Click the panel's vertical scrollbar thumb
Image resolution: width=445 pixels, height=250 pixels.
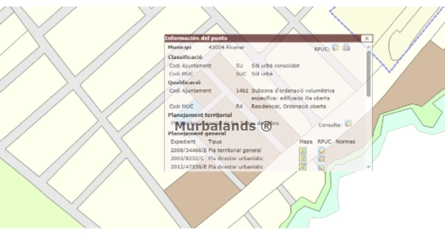[369, 74]
